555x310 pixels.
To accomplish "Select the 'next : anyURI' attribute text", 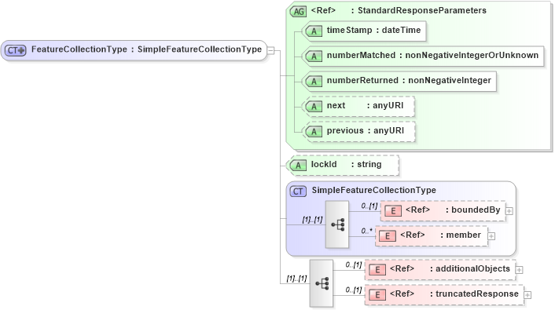I will pos(365,106).
